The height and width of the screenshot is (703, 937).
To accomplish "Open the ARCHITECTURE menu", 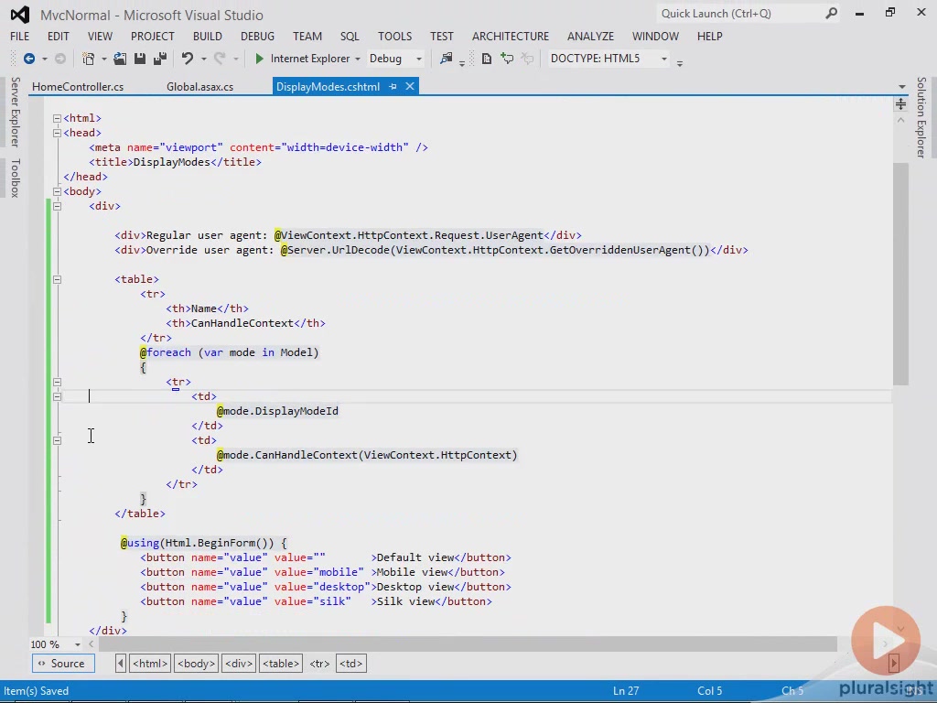I will [x=511, y=37].
